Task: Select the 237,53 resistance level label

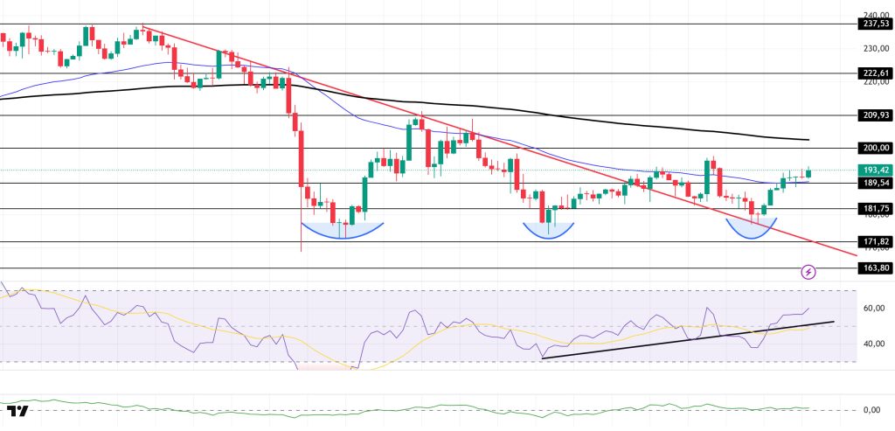Action: [x=871, y=24]
